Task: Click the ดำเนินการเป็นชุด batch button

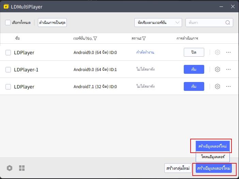Action: click(52, 23)
